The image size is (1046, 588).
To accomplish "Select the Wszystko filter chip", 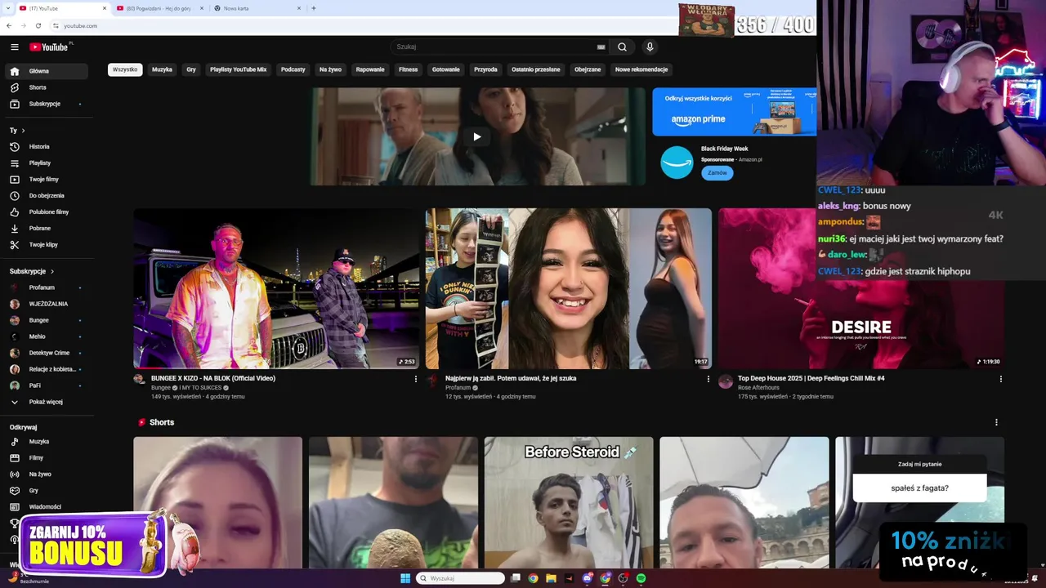I will pyautogui.click(x=125, y=69).
